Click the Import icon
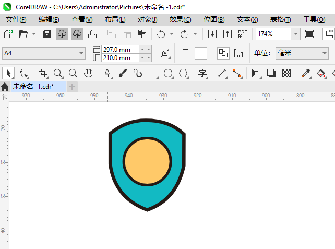Viewport: 335px width, 249px height. pos(212,34)
